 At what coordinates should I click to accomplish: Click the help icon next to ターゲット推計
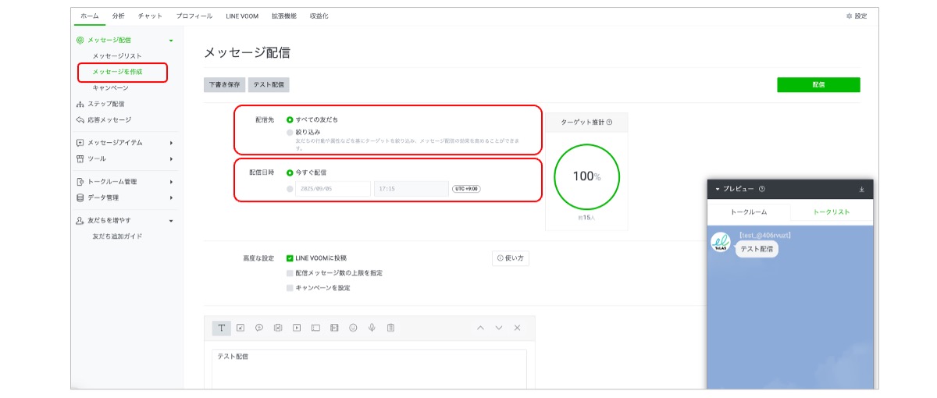(609, 122)
